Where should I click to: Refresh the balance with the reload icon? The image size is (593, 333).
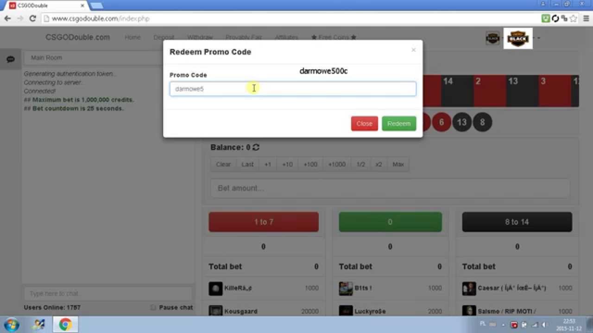(256, 148)
